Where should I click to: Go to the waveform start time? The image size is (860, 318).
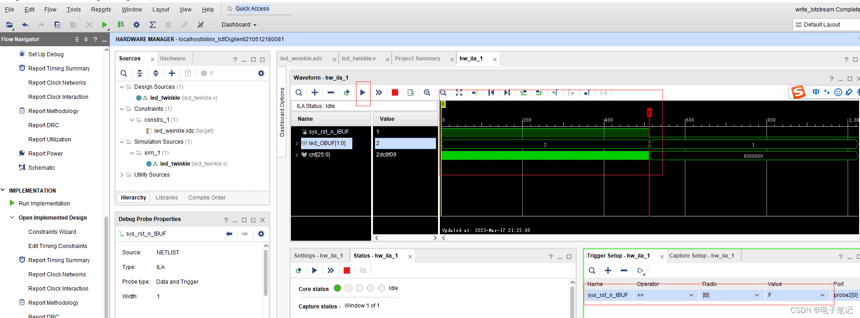pyautogui.click(x=491, y=92)
